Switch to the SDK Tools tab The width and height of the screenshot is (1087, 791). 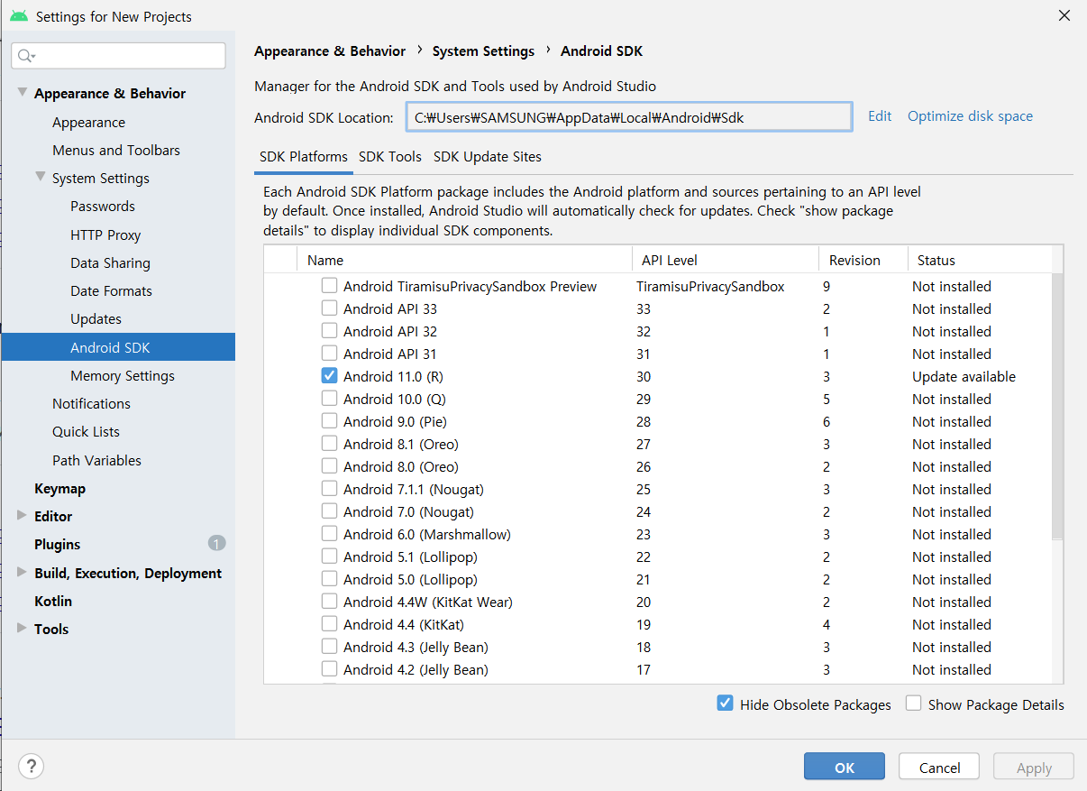[x=389, y=157]
